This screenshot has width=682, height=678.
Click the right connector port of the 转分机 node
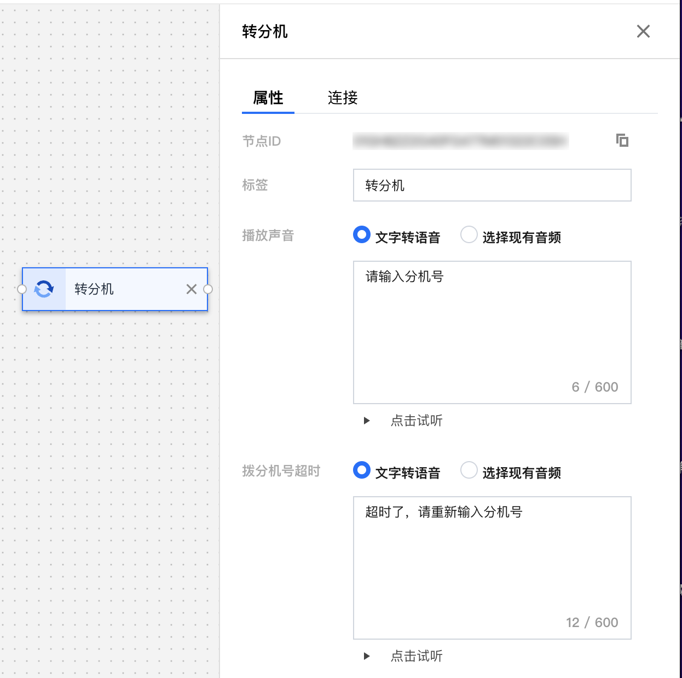pyautogui.click(x=208, y=289)
